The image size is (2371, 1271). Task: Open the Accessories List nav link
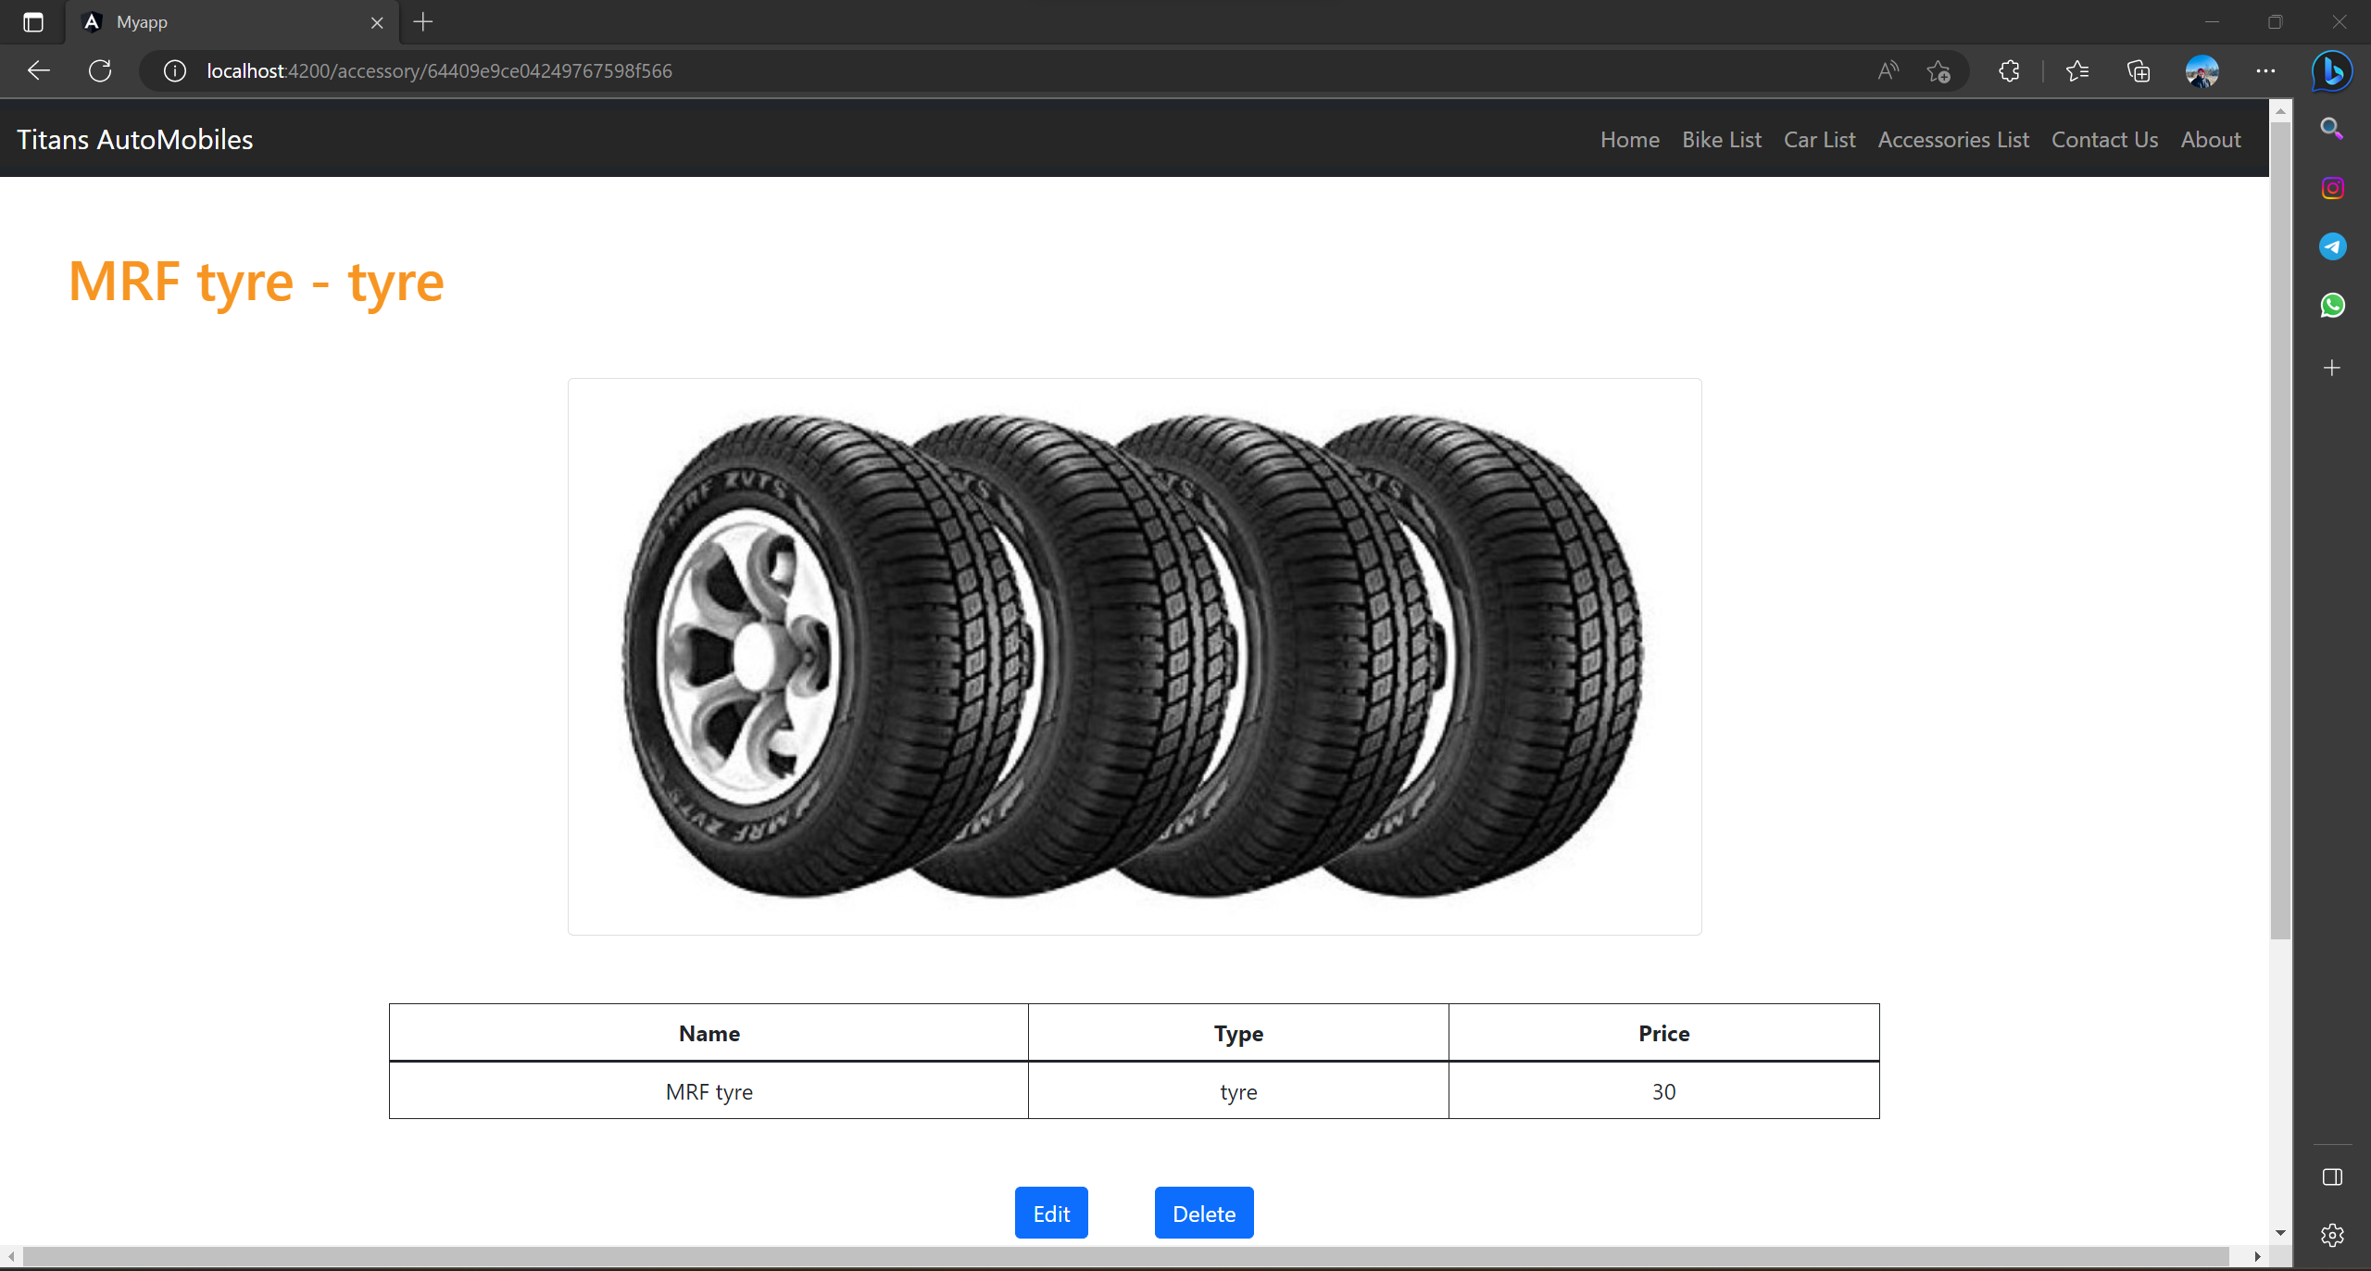tap(1953, 140)
